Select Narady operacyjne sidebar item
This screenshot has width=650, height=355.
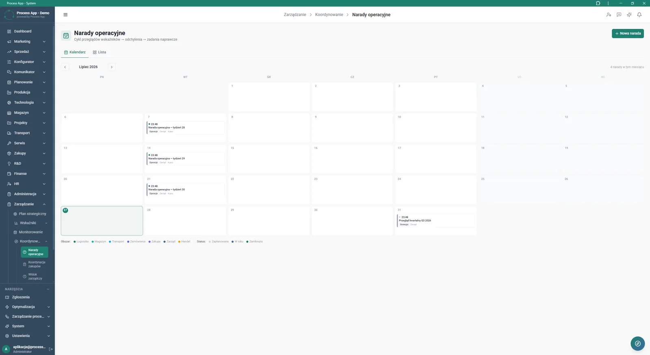(x=35, y=252)
